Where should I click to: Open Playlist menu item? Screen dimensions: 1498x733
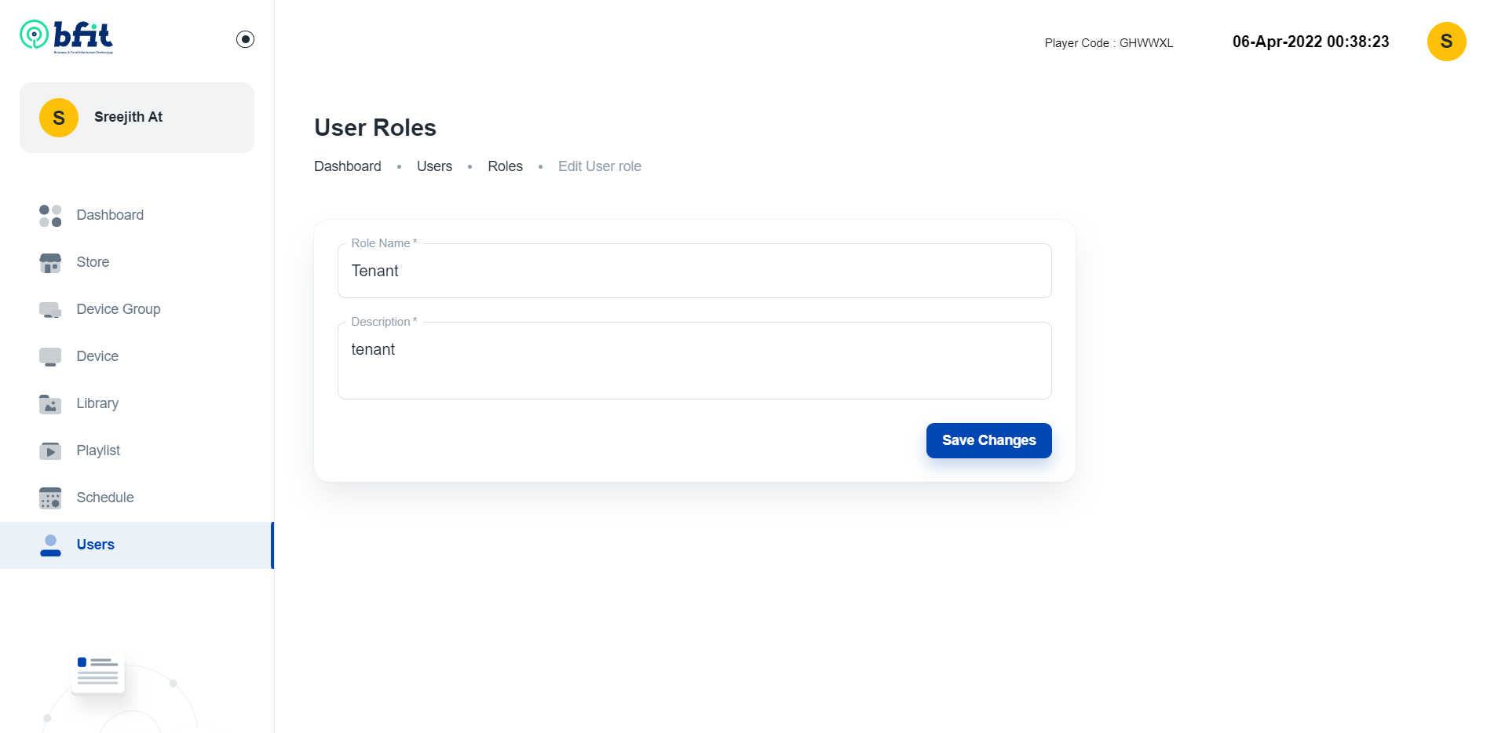[98, 450]
